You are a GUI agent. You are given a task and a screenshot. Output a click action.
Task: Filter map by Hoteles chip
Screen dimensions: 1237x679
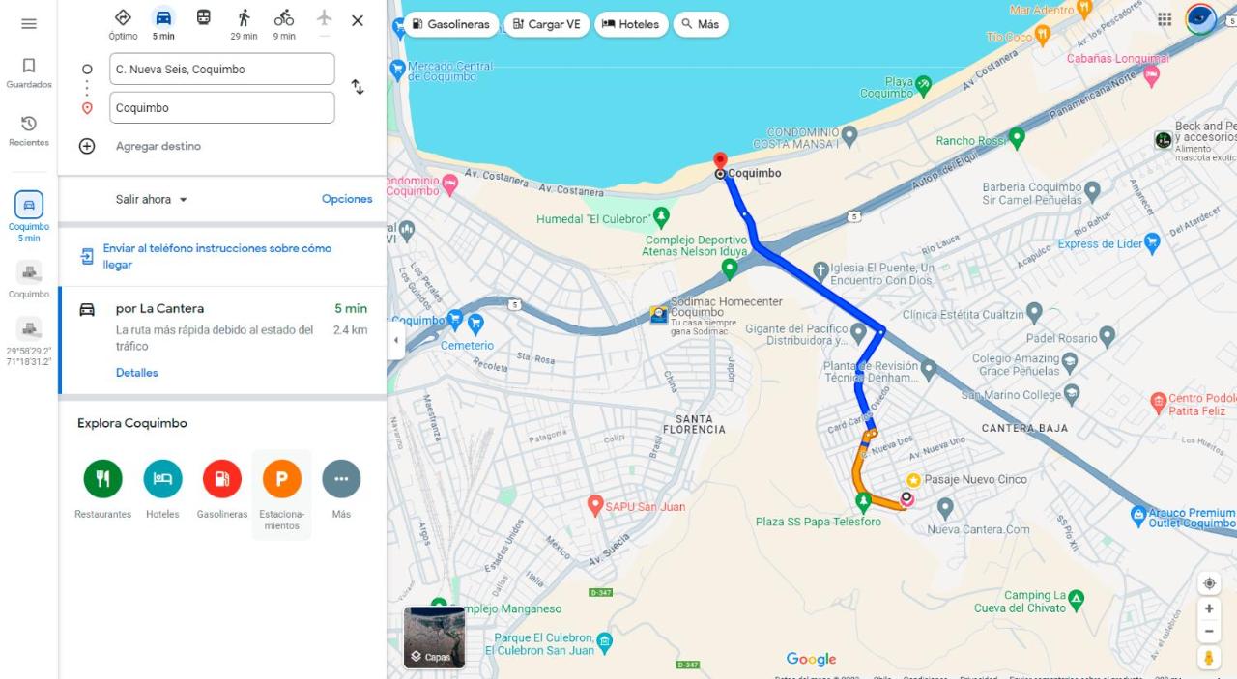(631, 24)
